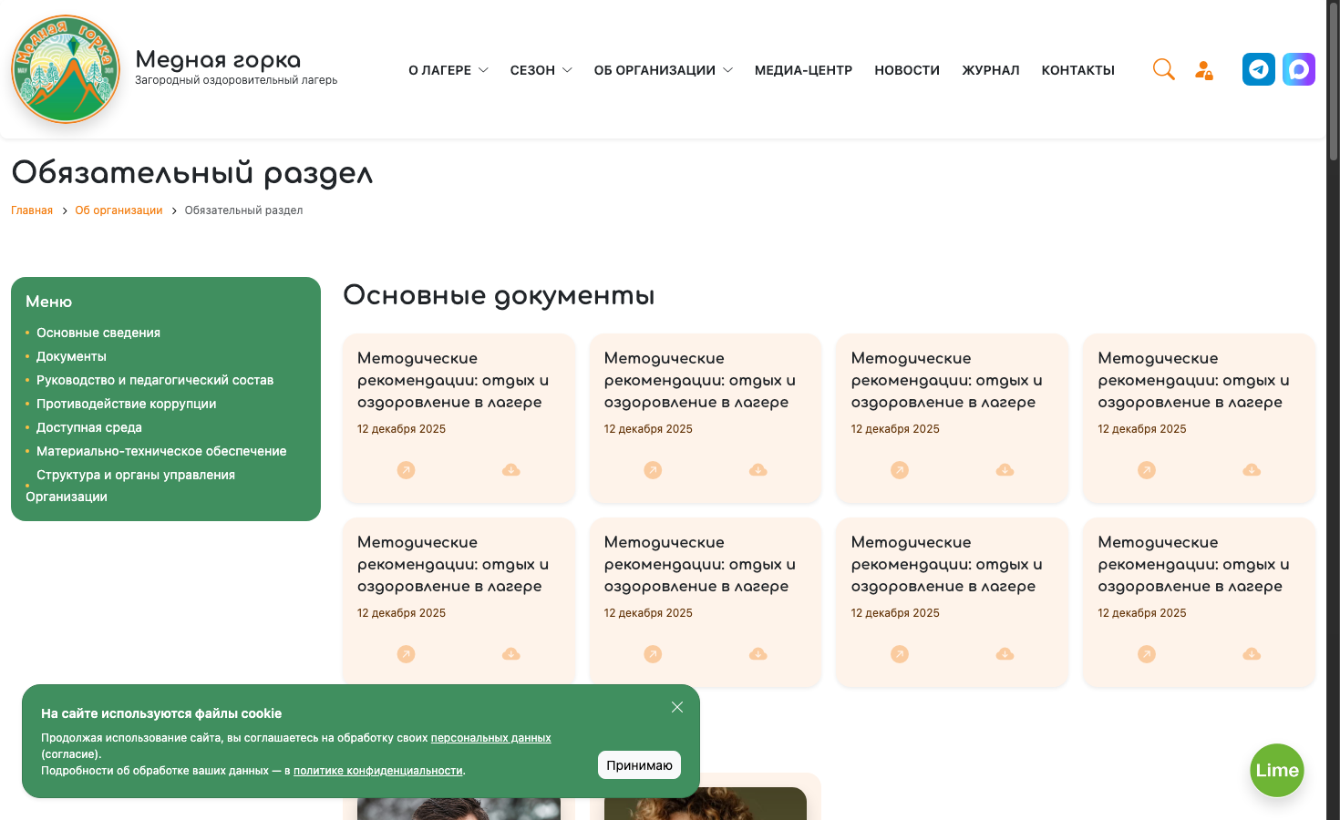Click the Главная breadcrumb link

32,210
